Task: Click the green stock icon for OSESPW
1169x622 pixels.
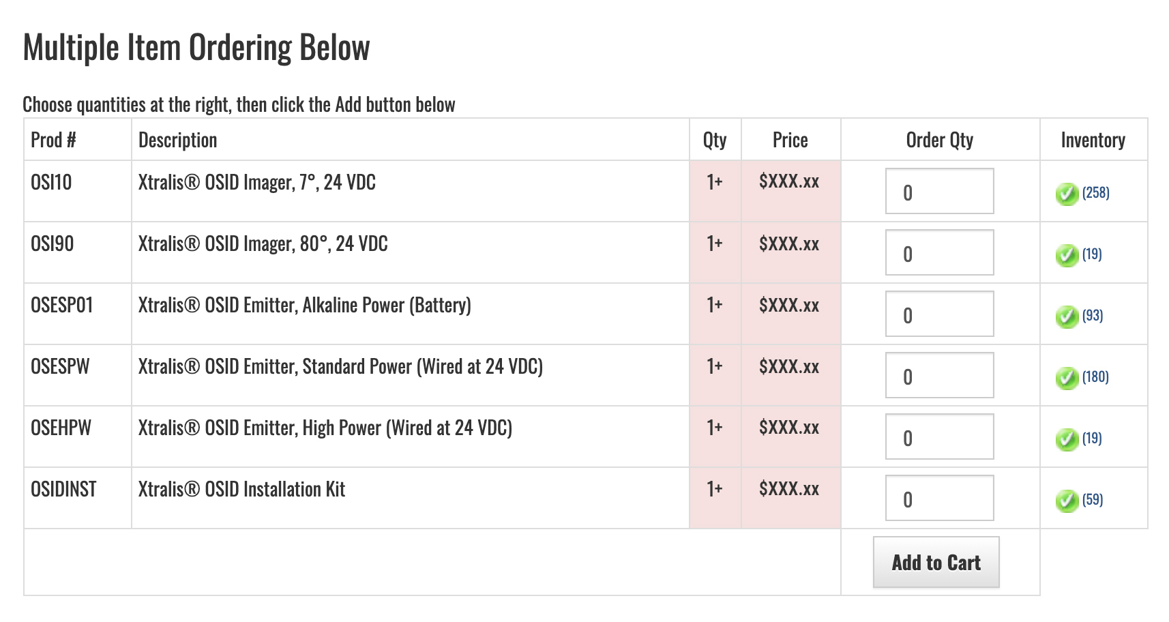Action: 1067,379
